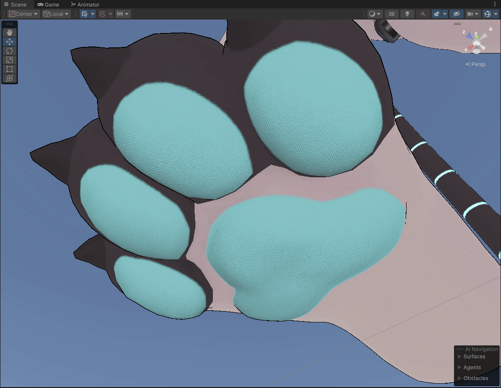Expand the Obstacles section
The image size is (501, 388).
[x=476, y=378]
